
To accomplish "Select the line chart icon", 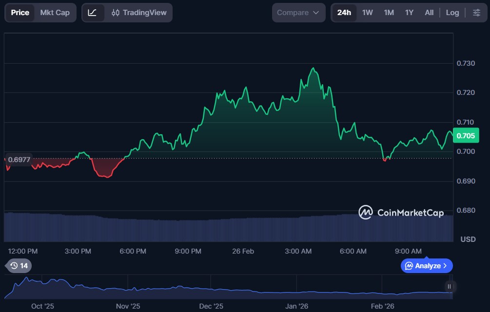I will 92,13.
